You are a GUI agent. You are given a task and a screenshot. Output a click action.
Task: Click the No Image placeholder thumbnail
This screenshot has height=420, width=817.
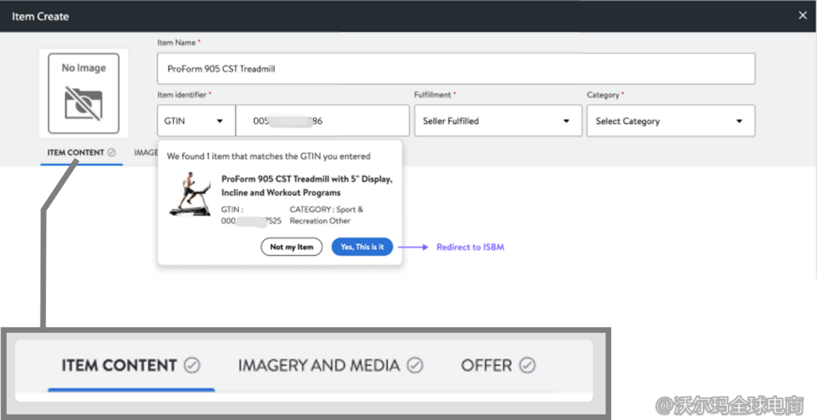click(x=84, y=93)
